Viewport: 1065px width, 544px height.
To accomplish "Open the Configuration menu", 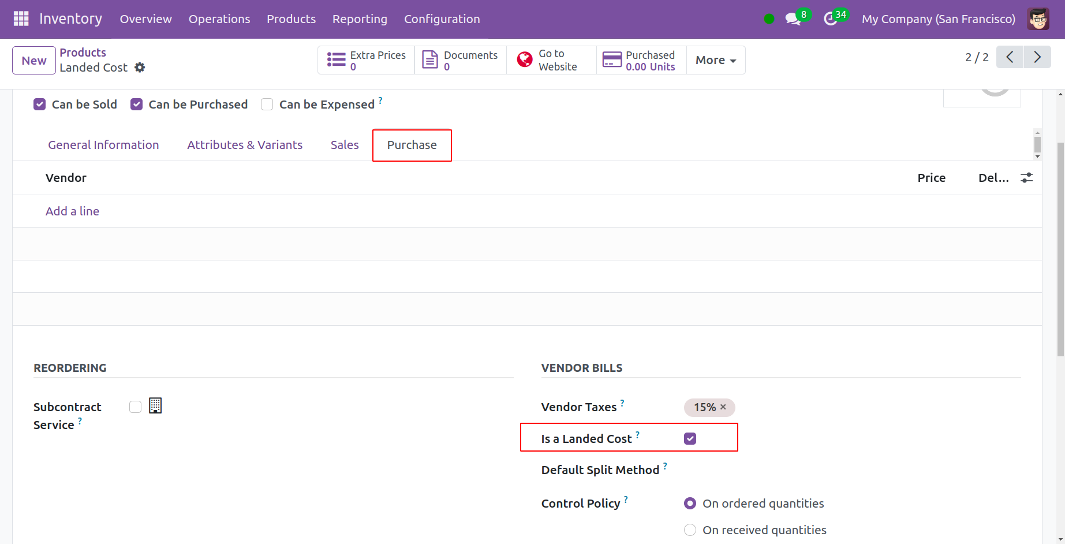I will click(442, 19).
